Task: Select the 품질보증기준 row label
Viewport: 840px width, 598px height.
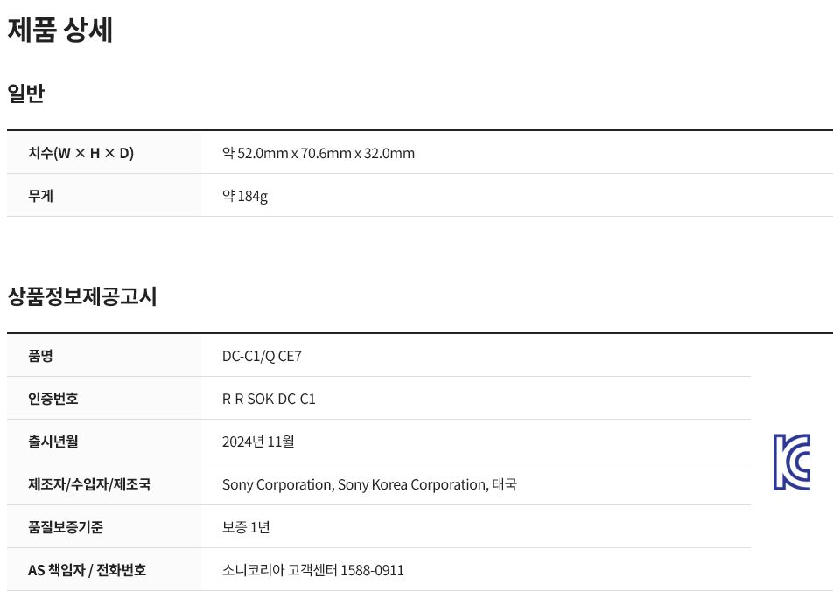Action: point(66,527)
